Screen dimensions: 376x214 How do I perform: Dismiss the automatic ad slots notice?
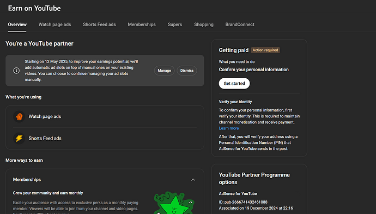[x=187, y=71]
